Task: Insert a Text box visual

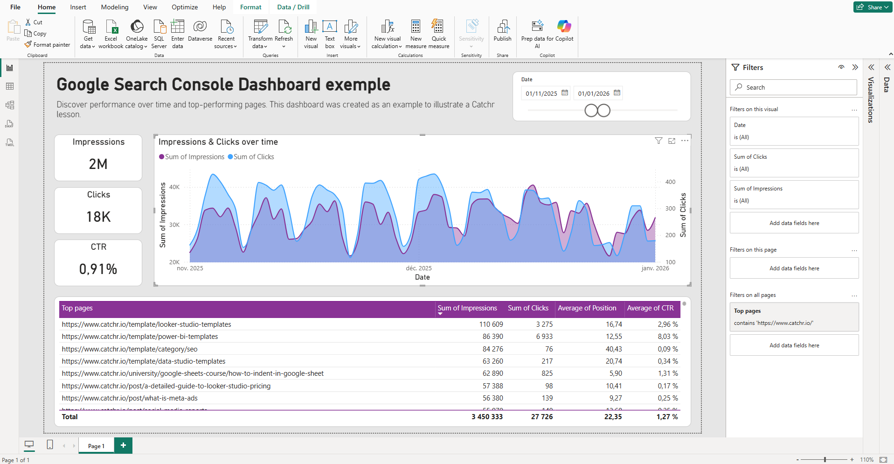Action: point(330,33)
